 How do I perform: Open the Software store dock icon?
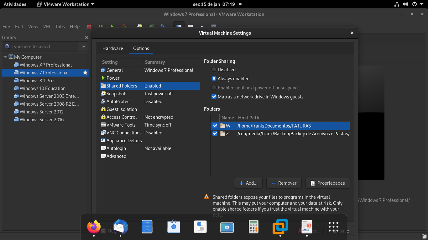pos(174,227)
